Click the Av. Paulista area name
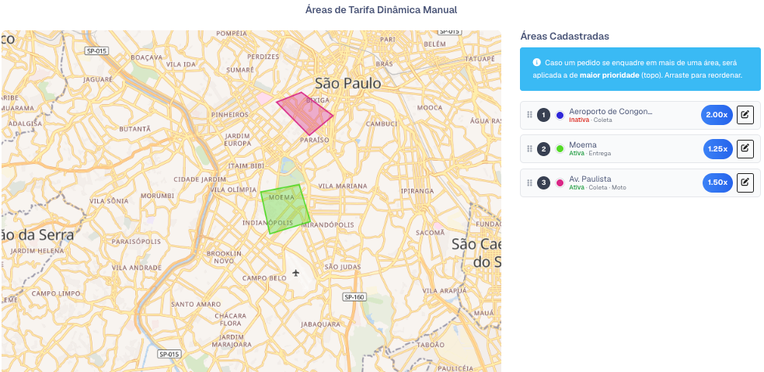The image size is (764, 372). click(x=590, y=179)
